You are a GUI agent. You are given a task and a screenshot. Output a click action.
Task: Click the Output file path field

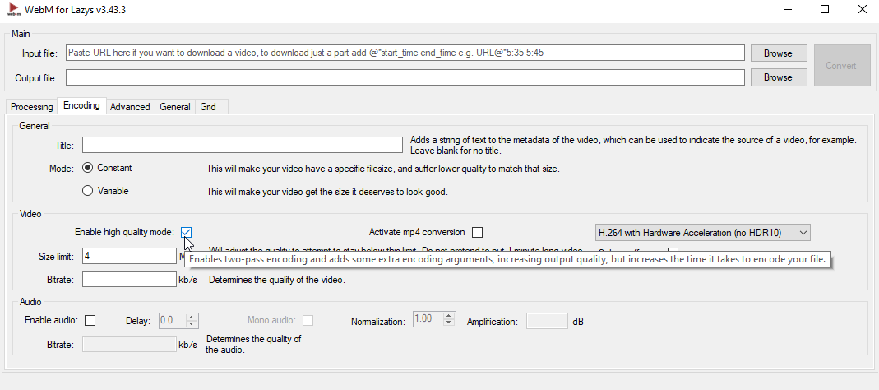point(405,77)
